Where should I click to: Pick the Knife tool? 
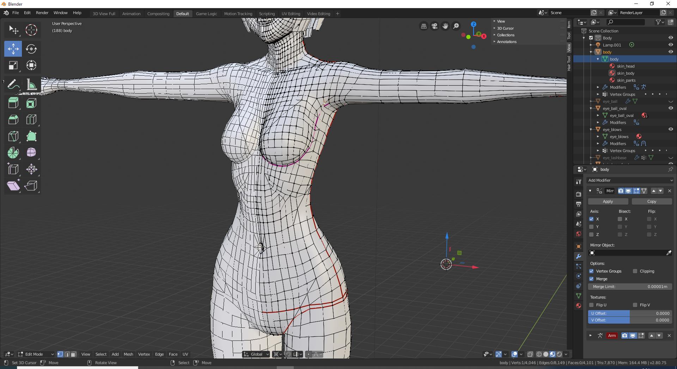point(13,136)
